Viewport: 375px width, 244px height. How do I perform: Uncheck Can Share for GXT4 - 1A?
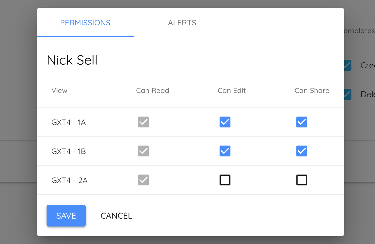(302, 122)
